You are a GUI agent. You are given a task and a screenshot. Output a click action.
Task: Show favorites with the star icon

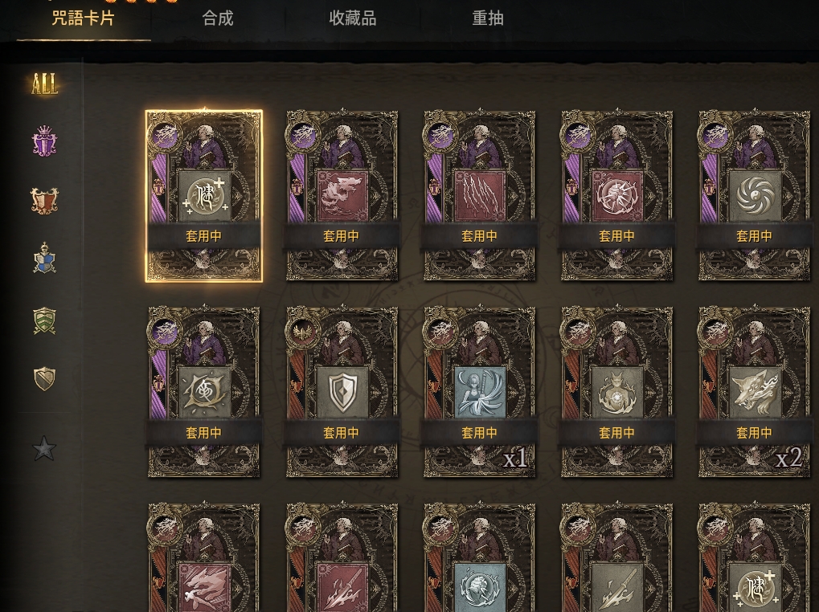44,448
